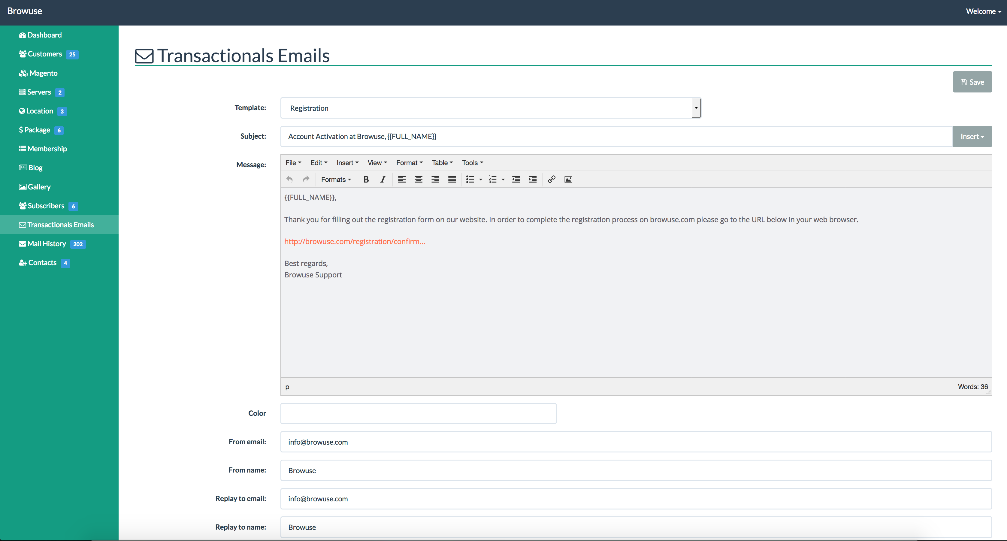Click the redo arrow in the editor toolbar
Image resolution: width=1007 pixels, height=541 pixels.
click(x=306, y=180)
